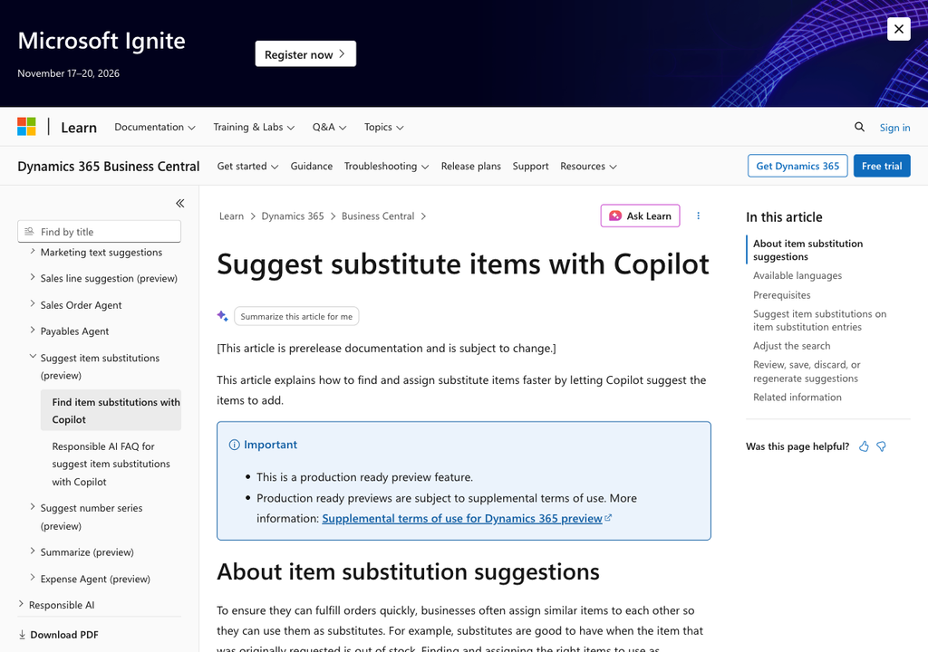This screenshot has width=928, height=652.
Task: Click the Download PDF icon
Action: pyautogui.click(x=23, y=635)
